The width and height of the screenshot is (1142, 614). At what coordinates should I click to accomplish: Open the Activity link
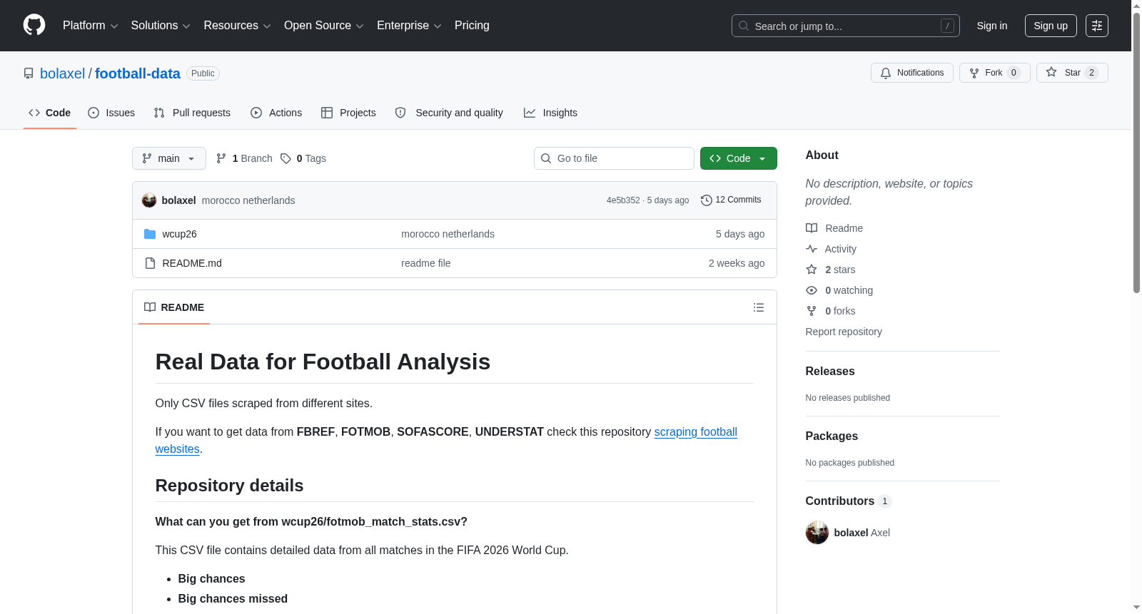[x=832, y=249]
